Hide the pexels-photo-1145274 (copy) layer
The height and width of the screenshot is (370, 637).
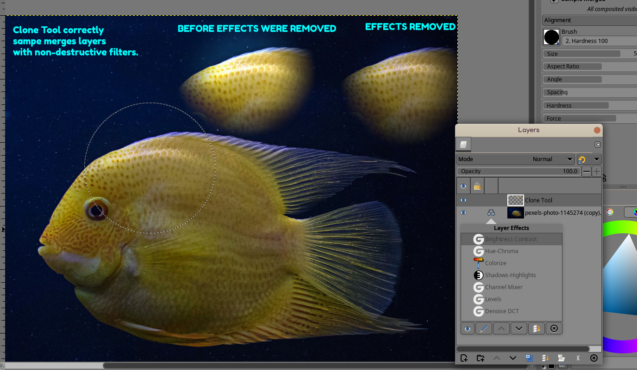(x=463, y=212)
